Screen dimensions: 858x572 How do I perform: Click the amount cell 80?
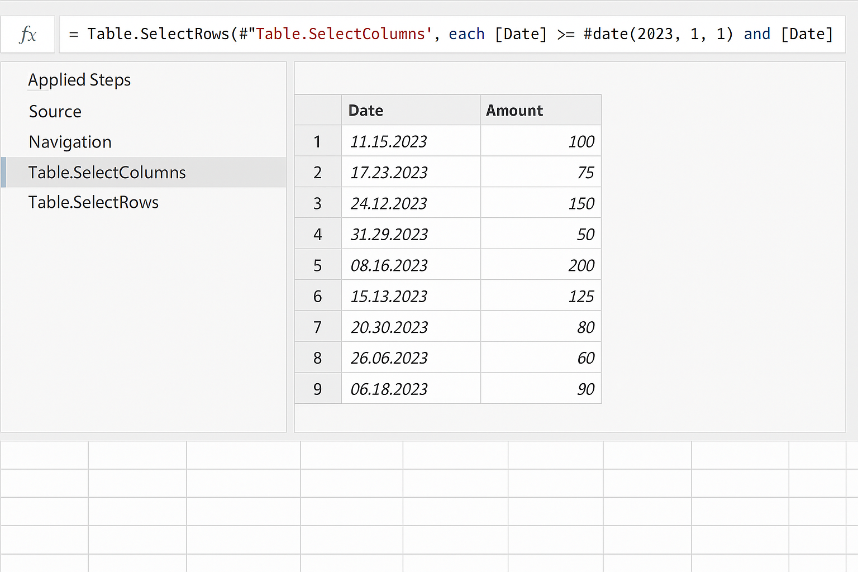point(541,326)
